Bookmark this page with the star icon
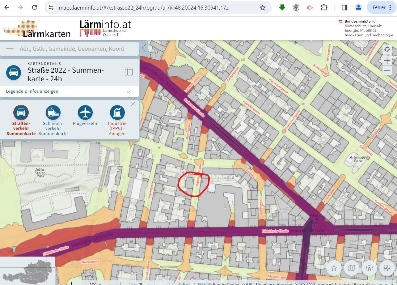Screen dimensions: 397x285 click(263, 7)
